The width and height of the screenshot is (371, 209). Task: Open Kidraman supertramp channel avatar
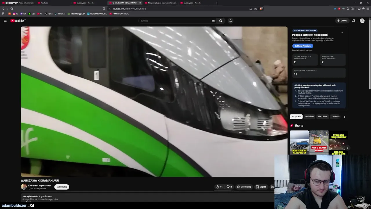point(24,187)
